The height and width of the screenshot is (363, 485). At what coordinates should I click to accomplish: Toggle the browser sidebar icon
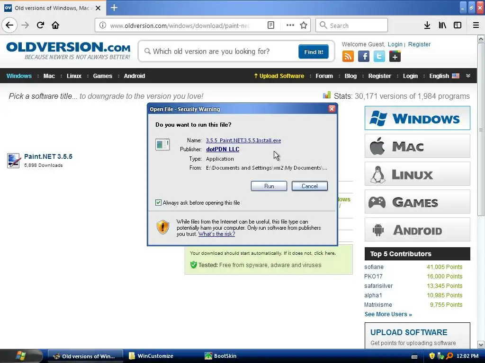point(458,26)
